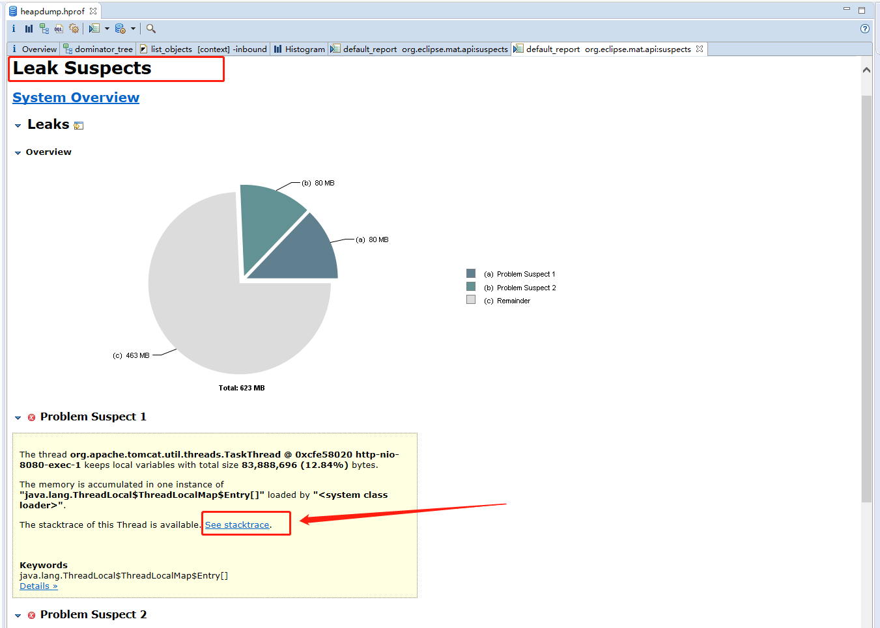
Task: Create a histogram via toolbar icon
Action: [29, 29]
